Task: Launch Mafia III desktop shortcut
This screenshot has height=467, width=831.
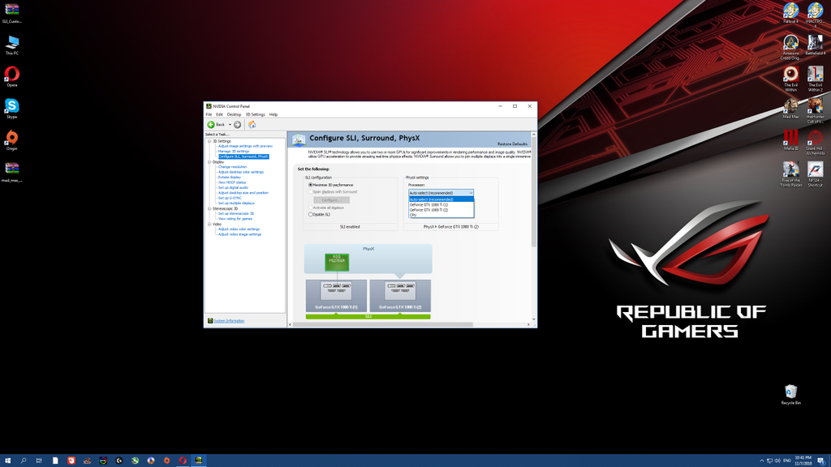Action: coord(790,139)
